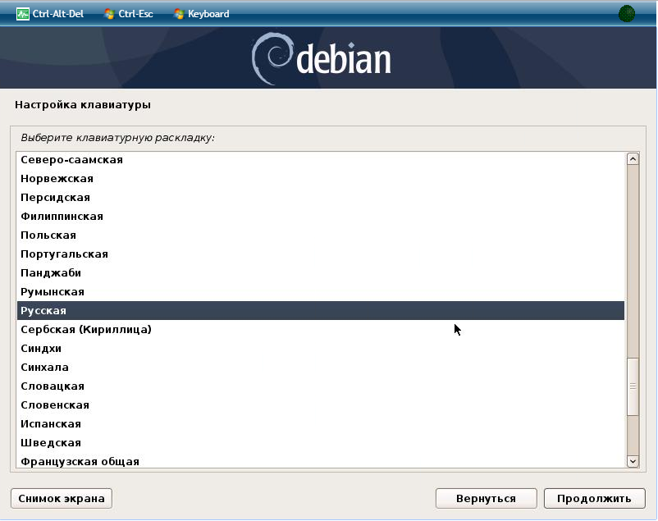Screen dimensions: 658x521
Task: Open the Keyboard toolbar option
Action: [202, 14]
